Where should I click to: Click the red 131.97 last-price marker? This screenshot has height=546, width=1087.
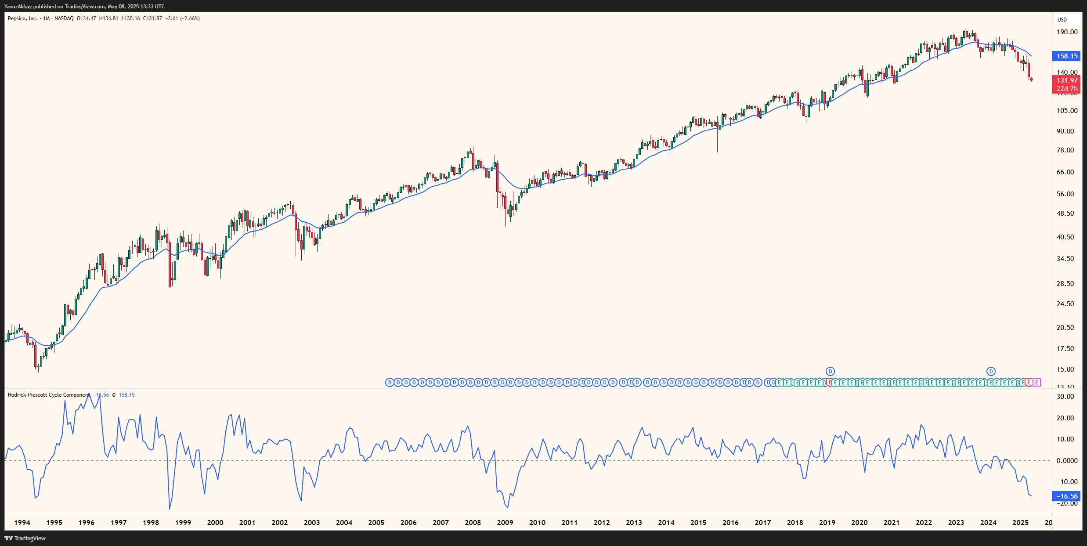[x=1067, y=80]
